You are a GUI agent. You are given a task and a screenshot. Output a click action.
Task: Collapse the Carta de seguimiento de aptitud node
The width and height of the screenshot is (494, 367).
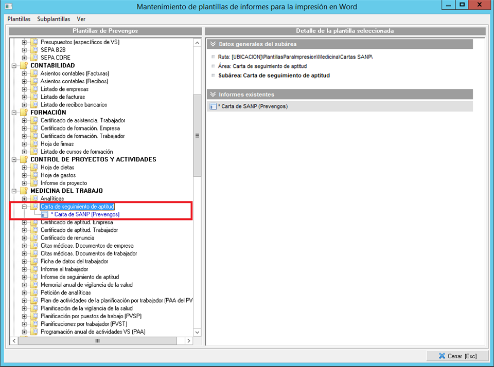click(24, 207)
